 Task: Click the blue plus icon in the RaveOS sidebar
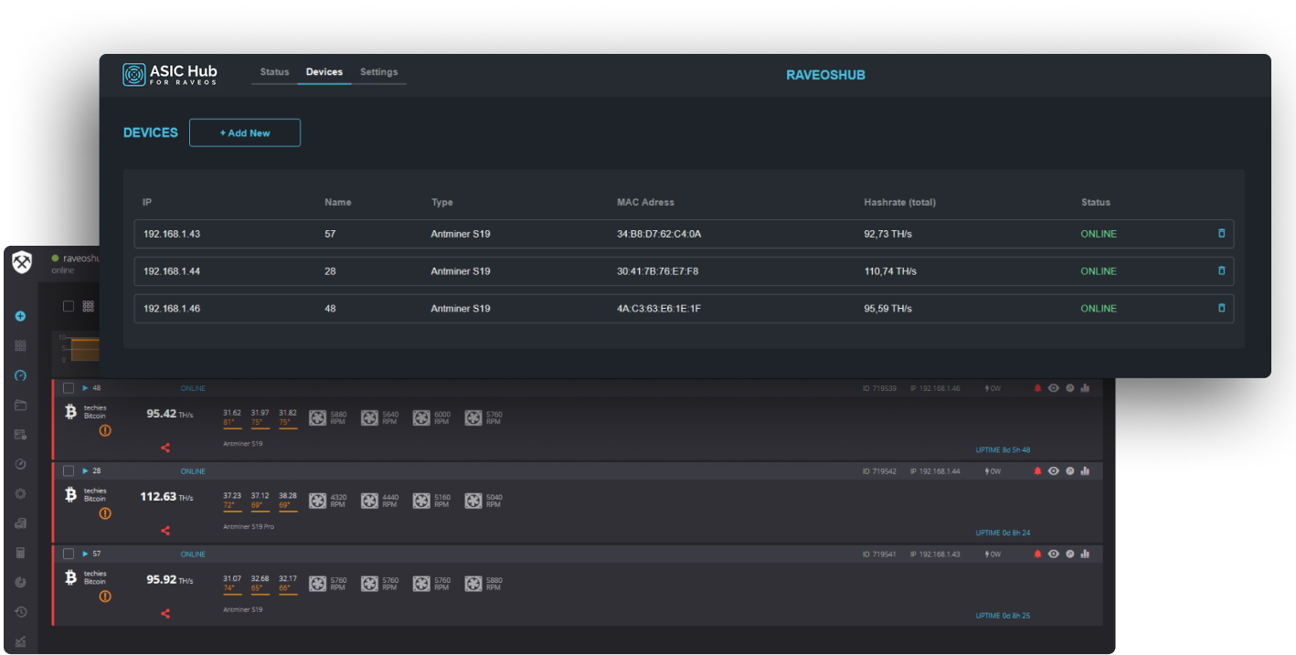(x=21, y=316)
